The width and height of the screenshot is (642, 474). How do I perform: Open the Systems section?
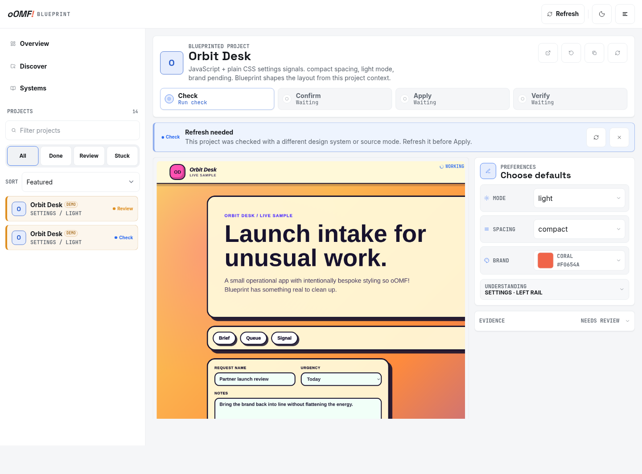click(72, 88)
